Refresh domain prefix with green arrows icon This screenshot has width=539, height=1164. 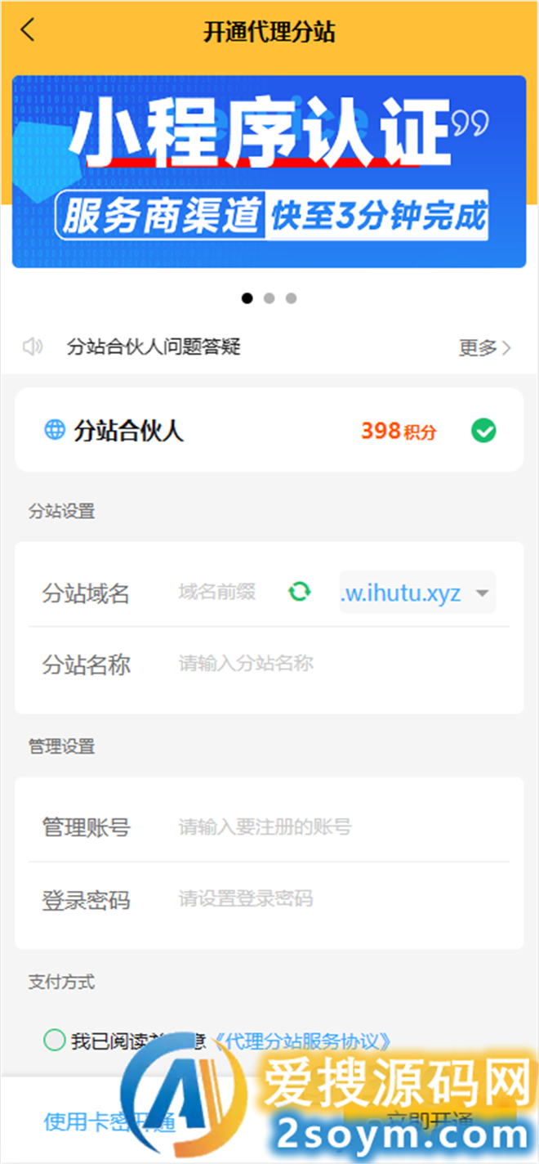[300, 591]
